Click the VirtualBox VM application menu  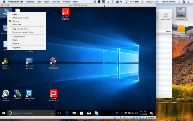coord(15,2)
